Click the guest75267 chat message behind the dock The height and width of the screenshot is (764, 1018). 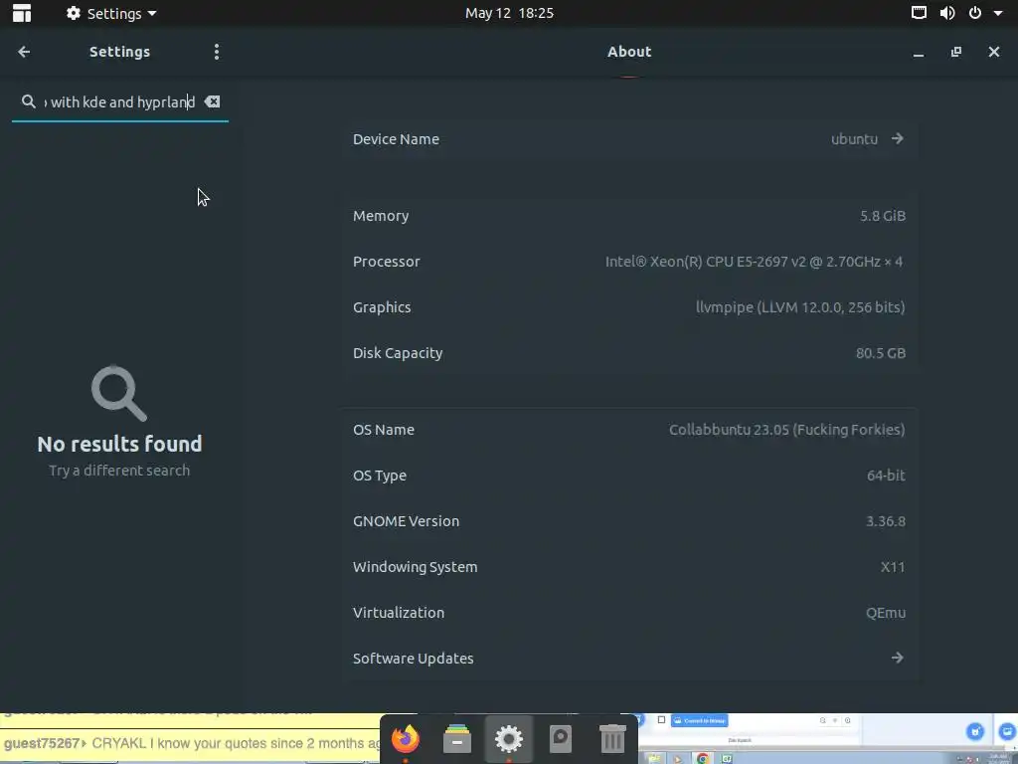pos(192,743)
